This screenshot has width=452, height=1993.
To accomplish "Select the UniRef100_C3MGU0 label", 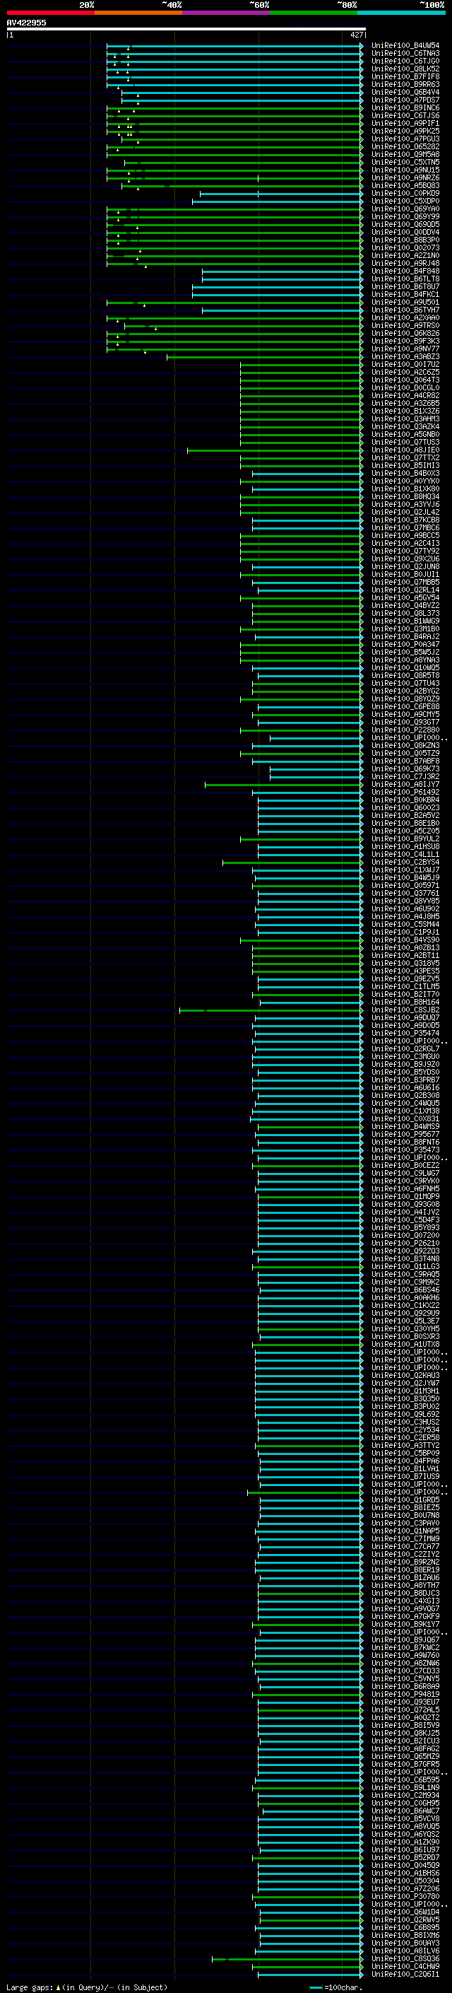I will point(405,1056).
